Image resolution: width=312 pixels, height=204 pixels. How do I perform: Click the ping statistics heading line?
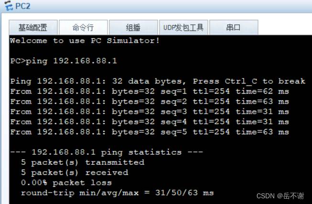click(107, 152)
